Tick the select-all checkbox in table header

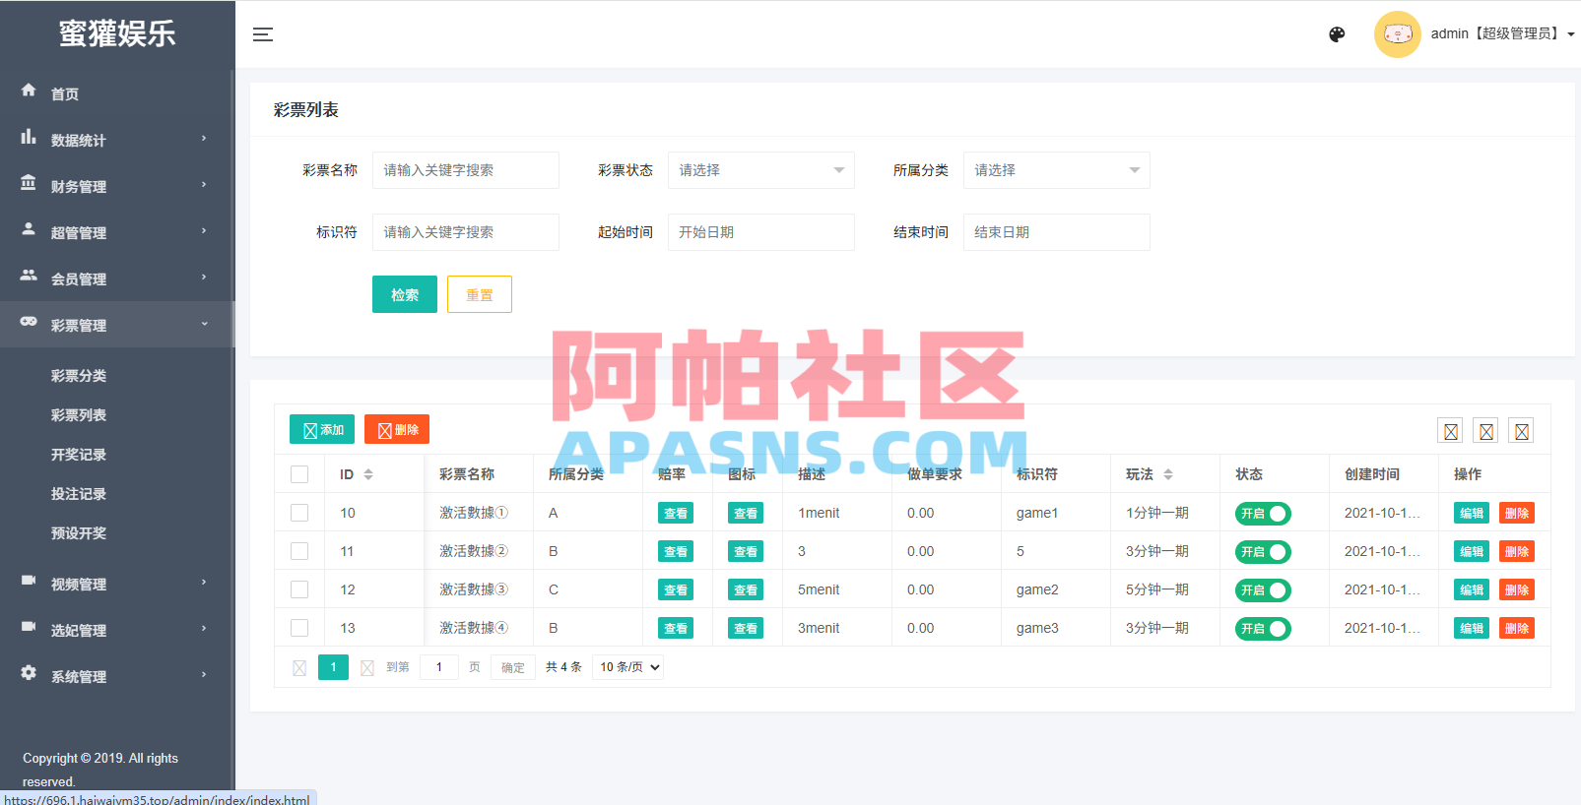[299, 474]
